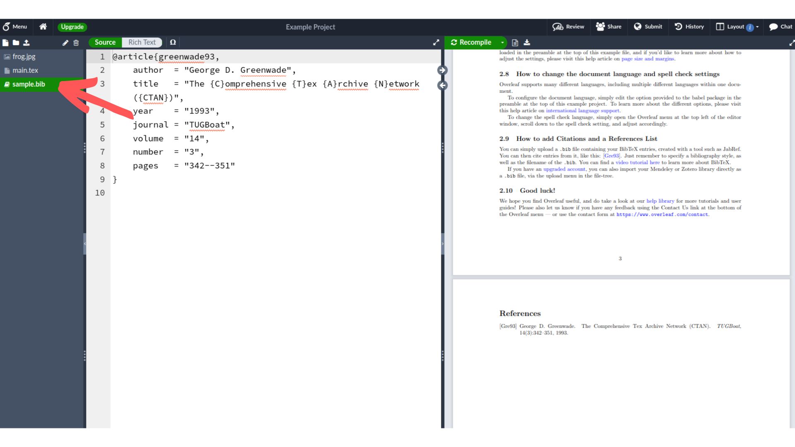Click the download compiled PDF icon
795x447 pixels.
coord(526,43)
